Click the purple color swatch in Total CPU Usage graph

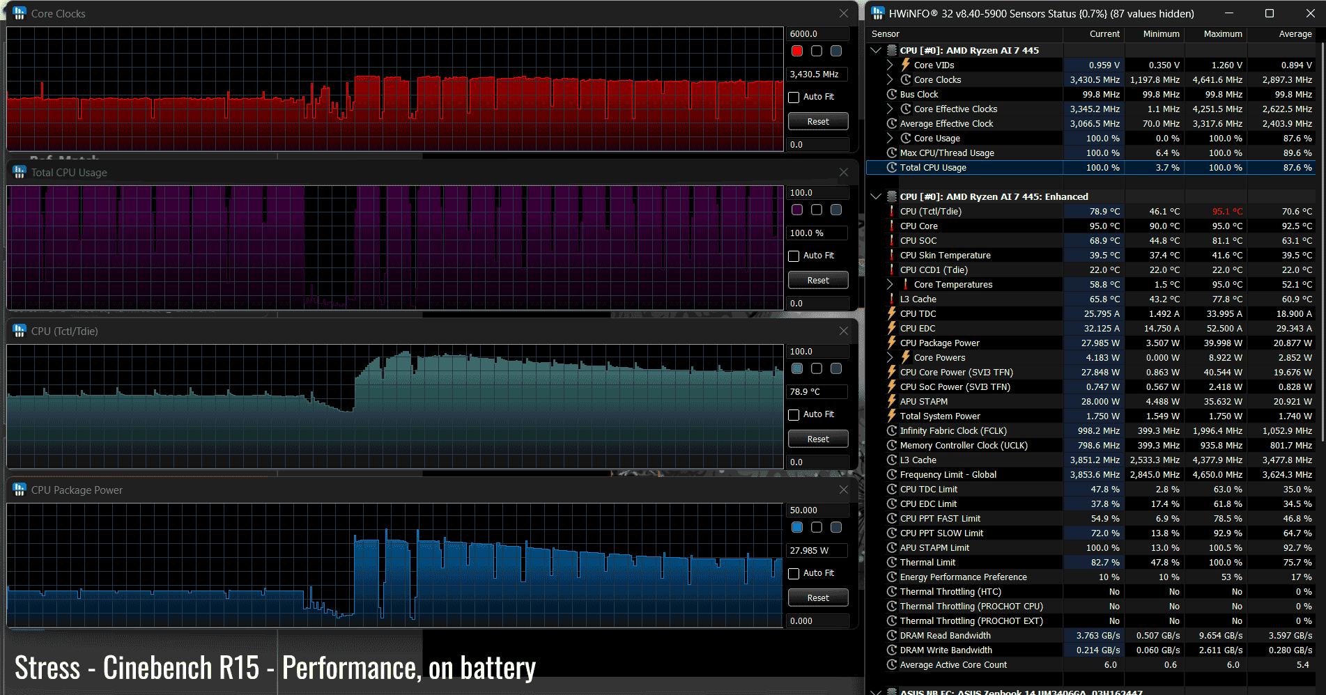point(797,210)
